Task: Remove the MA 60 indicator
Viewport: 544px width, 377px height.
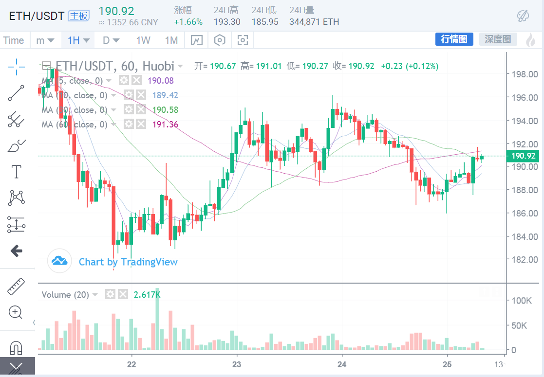Action: [x=141, y=124]
